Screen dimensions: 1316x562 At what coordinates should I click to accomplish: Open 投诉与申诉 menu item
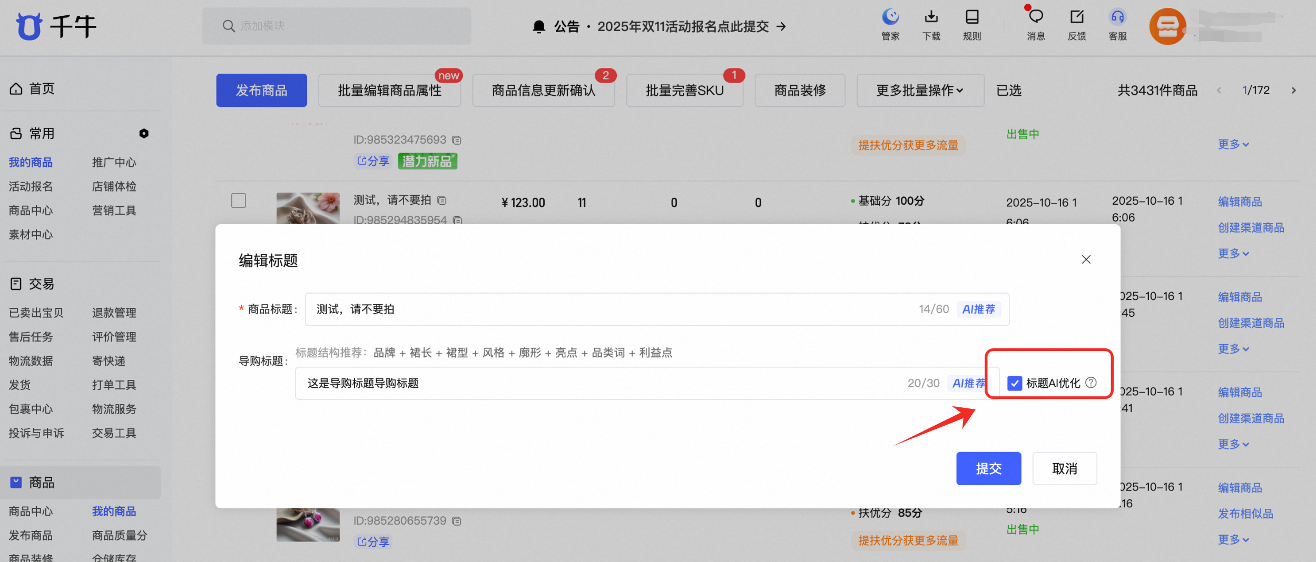36,434
